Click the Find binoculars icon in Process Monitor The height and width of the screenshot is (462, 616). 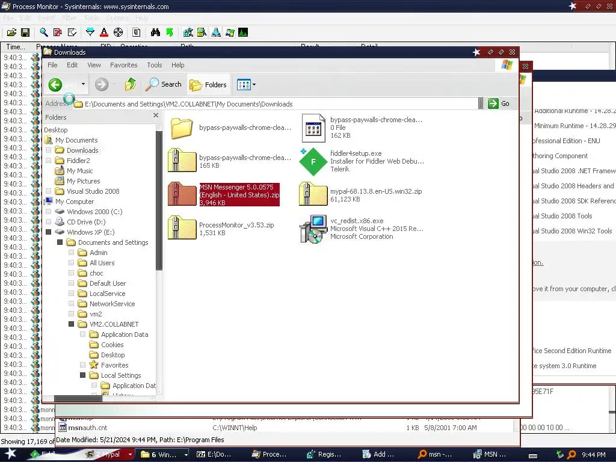(156, 32)
